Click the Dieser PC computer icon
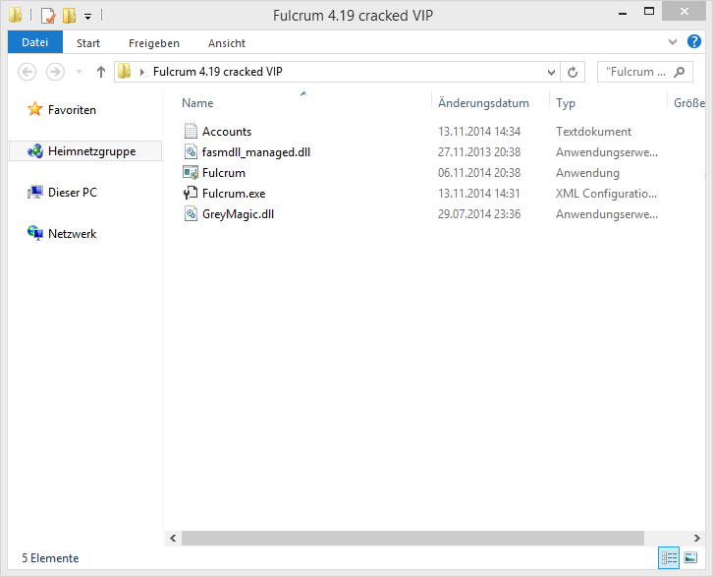 click(x=35, y=193)
